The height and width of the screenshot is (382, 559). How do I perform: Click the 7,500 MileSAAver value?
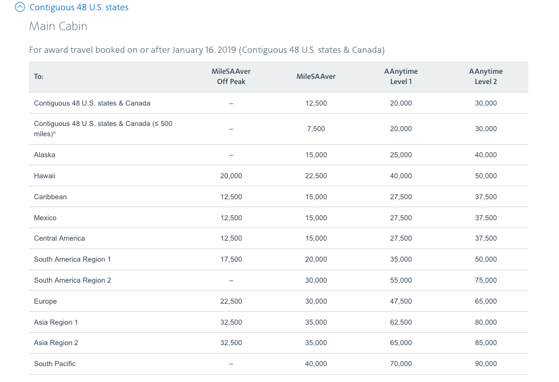316,129
